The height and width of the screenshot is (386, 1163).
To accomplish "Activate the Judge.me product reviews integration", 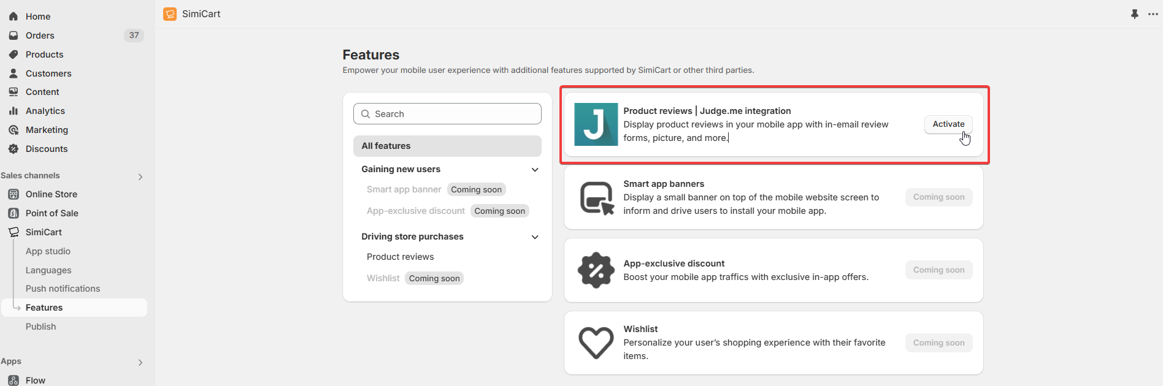I will pyautogui.click(x=948, y=124).
